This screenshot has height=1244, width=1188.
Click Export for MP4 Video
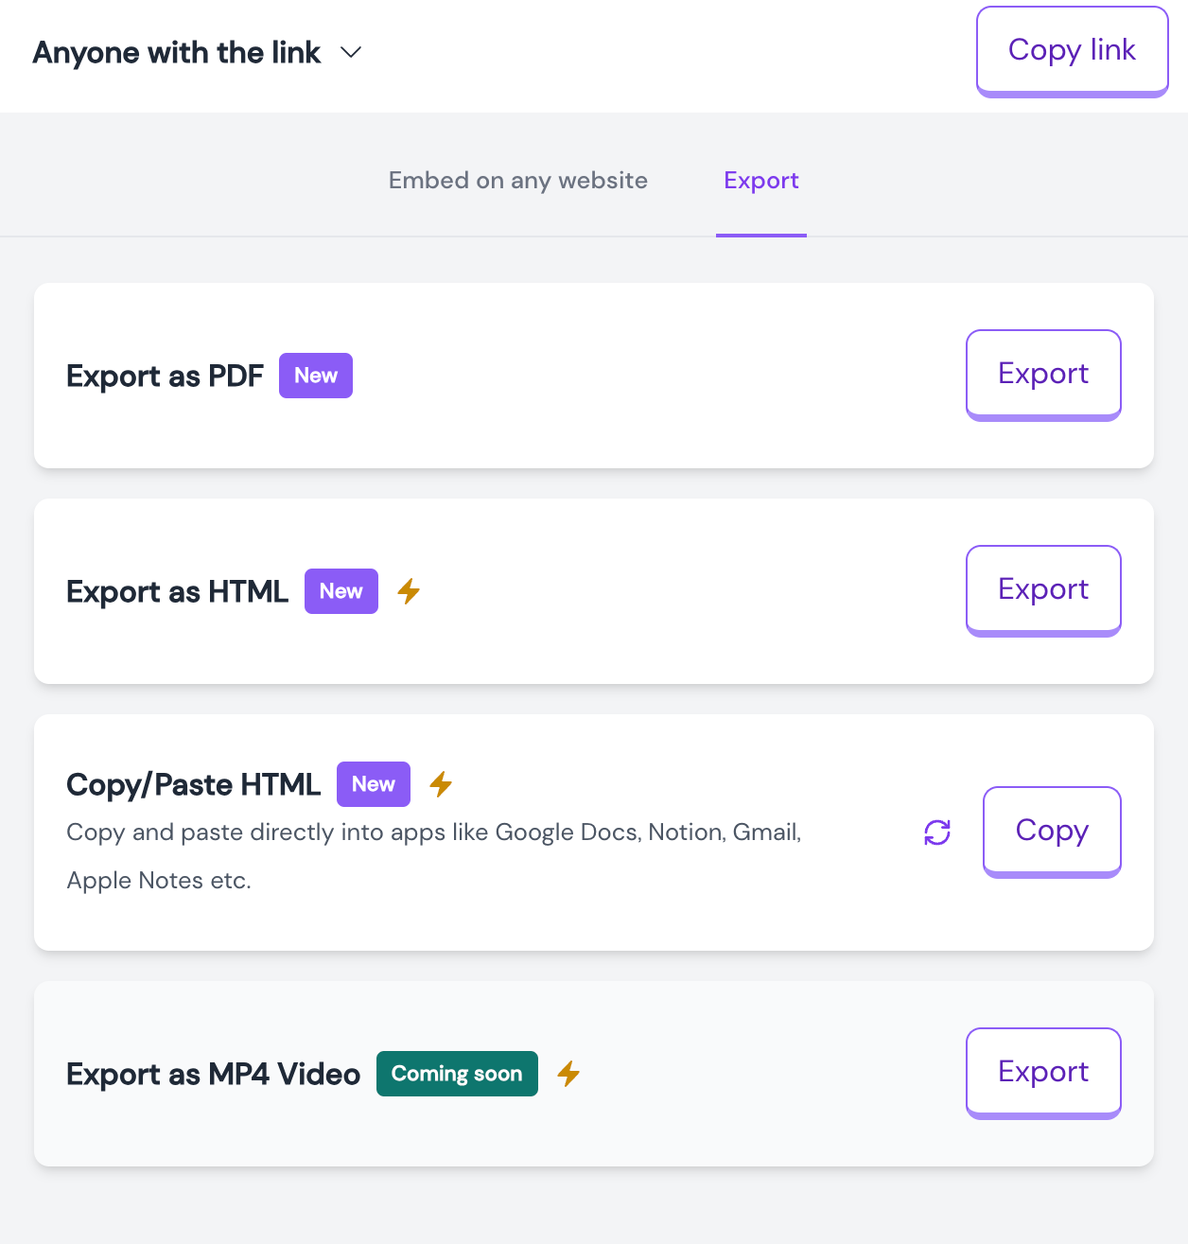click(x=1043, y=1073)
